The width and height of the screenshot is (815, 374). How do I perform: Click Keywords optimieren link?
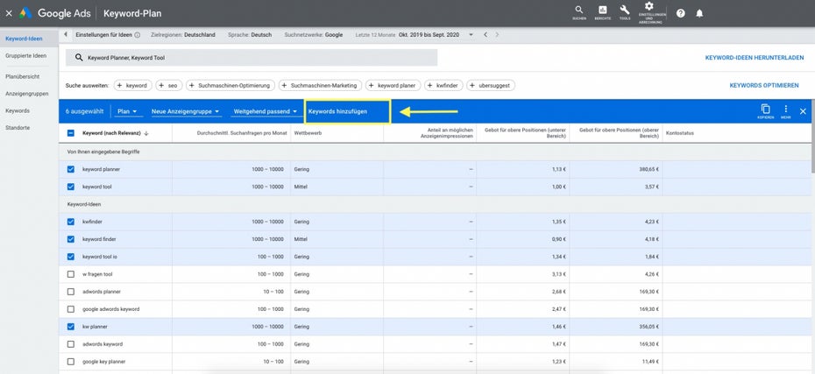coord(764,85)
